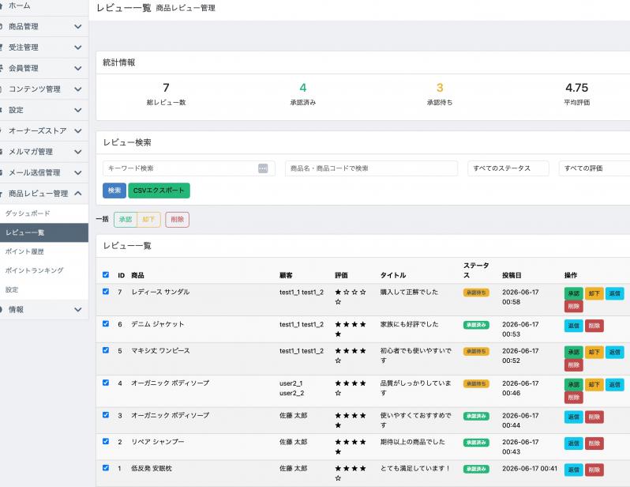
Task: Delete review 6 with its 削除 button
Action: (594, 326)
